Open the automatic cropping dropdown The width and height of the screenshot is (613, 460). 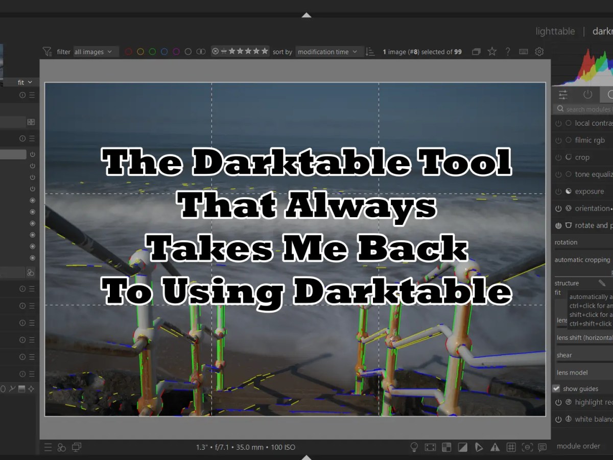[x=583, y=260]
